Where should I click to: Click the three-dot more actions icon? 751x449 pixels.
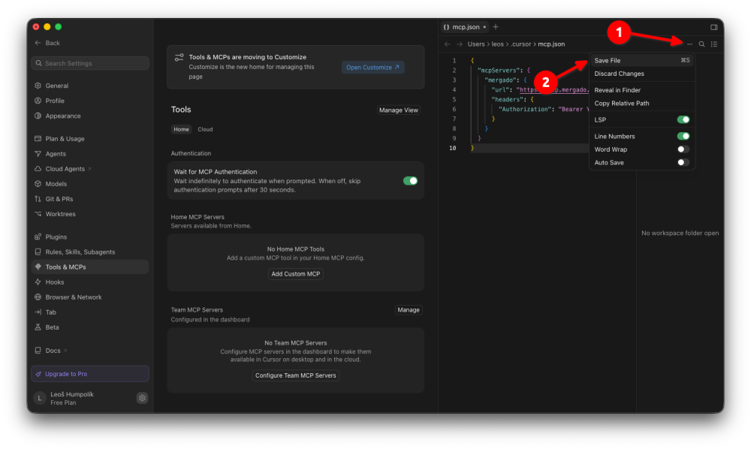689,44
